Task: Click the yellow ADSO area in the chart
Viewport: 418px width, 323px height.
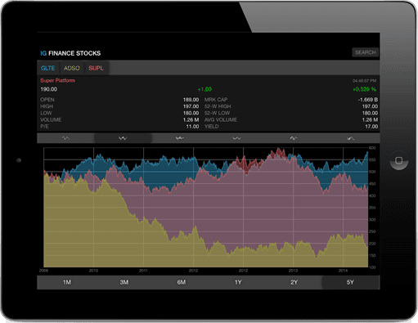Action: tap(96, 231)
